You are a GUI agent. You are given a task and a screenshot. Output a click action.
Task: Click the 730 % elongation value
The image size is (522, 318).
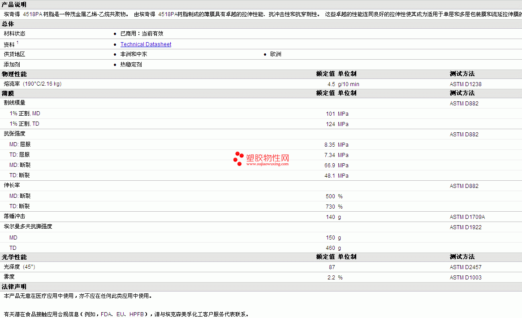point(334,207)
